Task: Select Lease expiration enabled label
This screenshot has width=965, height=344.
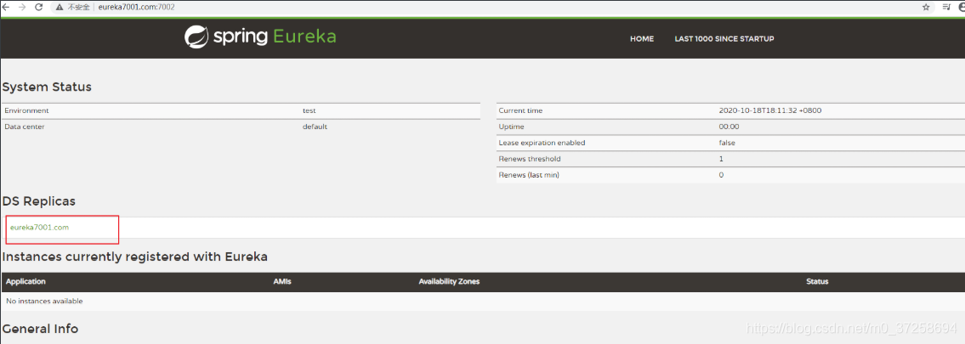Action: 542,143
